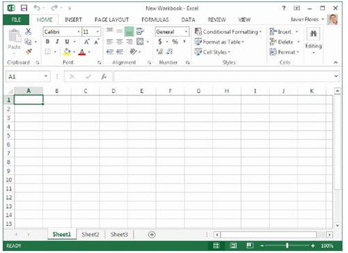Increase the cell indent
The height and width of the screenshot is (253, 348).
click(x=120, y=51)
